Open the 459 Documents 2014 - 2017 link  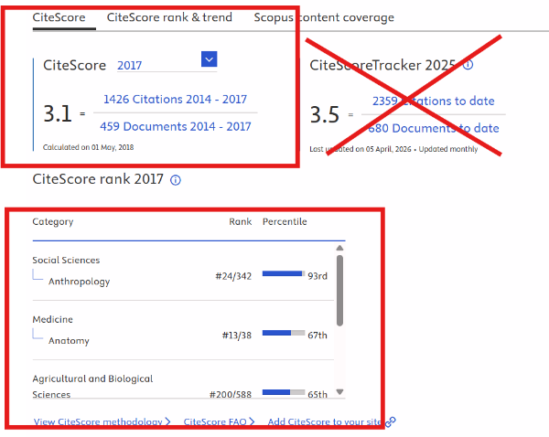(176, 127)
